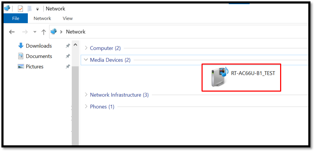
Task: Click the Network icon in title bar
Action: click(x=7, y=8)
